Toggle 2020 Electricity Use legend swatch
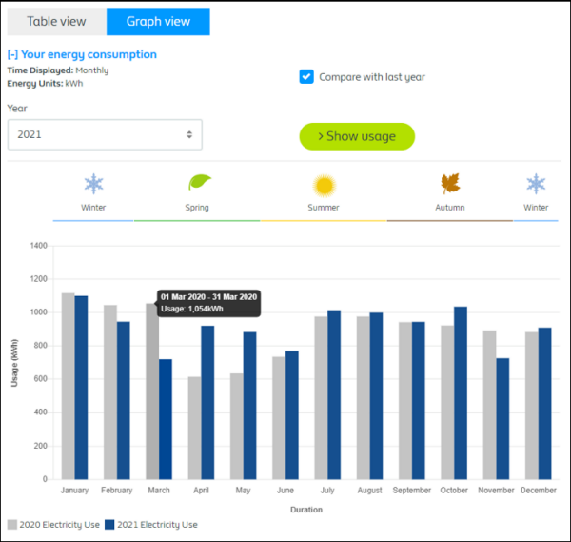Screen dimensions: 571x542 click(x=12, y=525)
